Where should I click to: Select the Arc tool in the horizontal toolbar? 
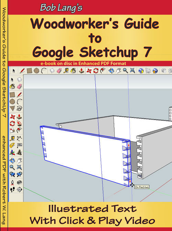[x=44, y=71]
